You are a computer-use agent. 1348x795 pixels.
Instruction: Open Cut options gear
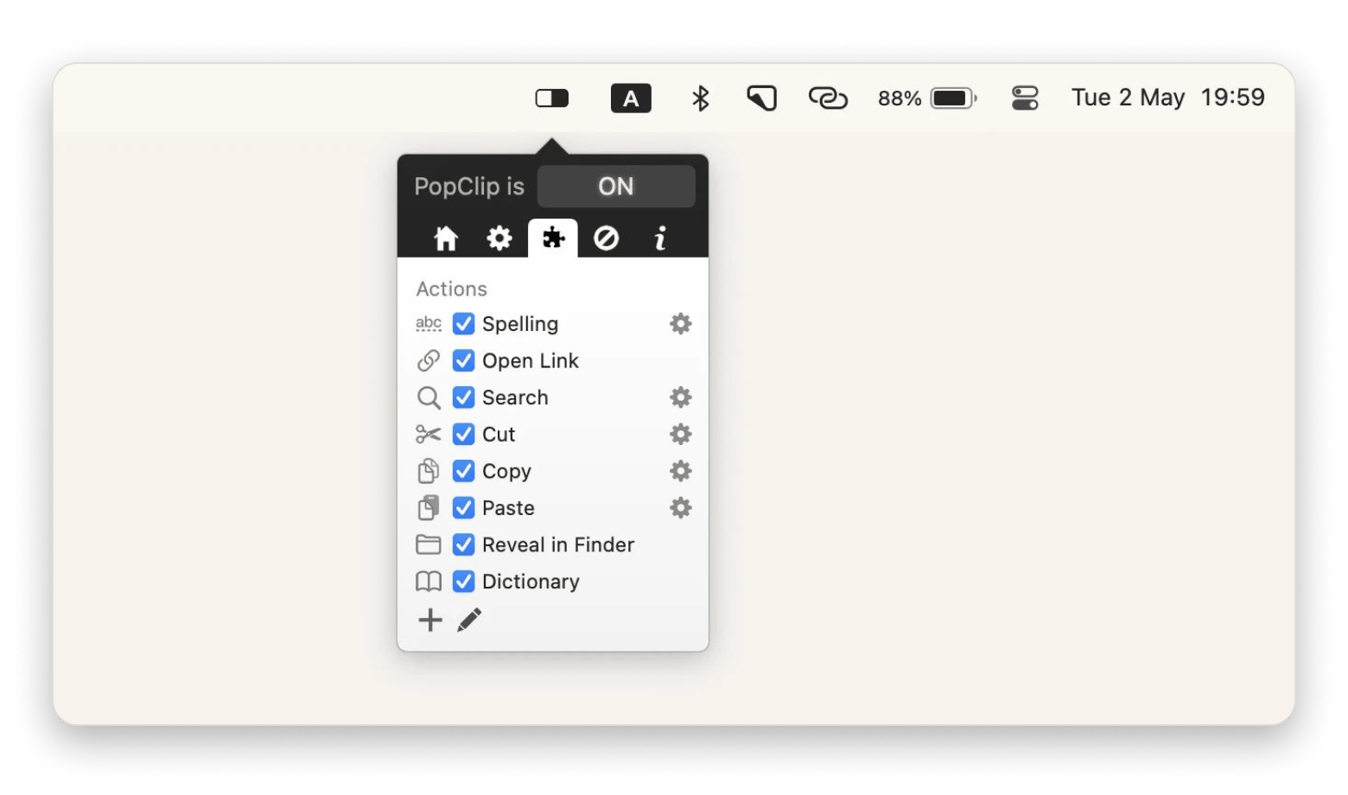coord(681,434)
